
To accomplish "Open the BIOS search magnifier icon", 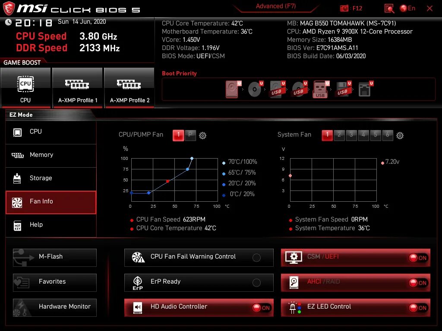I will pyautogui.click(x=389, y=9).
